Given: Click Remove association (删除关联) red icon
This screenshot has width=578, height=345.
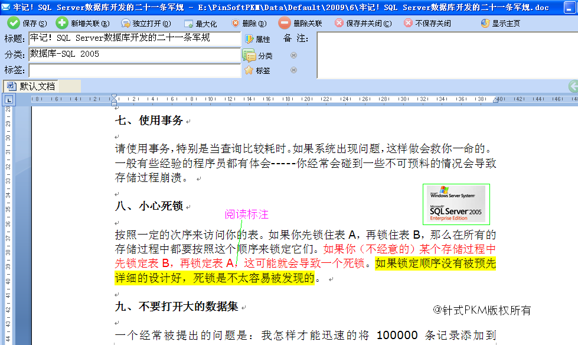Looking at the screenshot, I should pyautogui.click(x=285, y=23).
